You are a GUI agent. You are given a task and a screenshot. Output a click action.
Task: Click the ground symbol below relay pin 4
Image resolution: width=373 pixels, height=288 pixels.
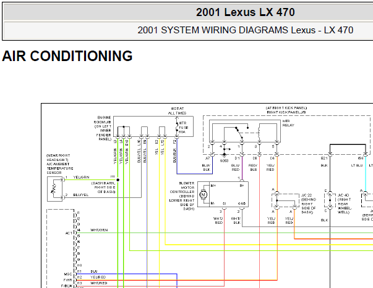tap(224, 155)
